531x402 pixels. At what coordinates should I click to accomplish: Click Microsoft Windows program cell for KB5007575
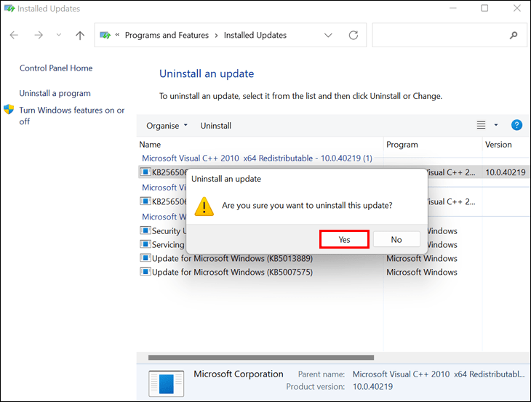click(x=422, y=272)
